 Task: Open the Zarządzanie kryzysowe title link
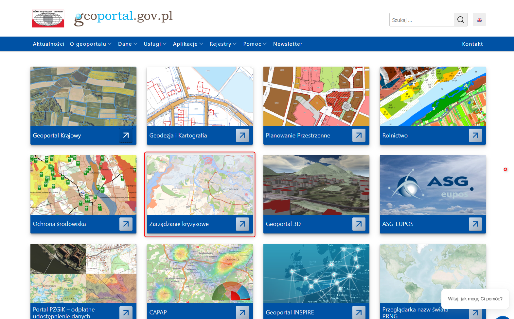(x=179, y=224)
